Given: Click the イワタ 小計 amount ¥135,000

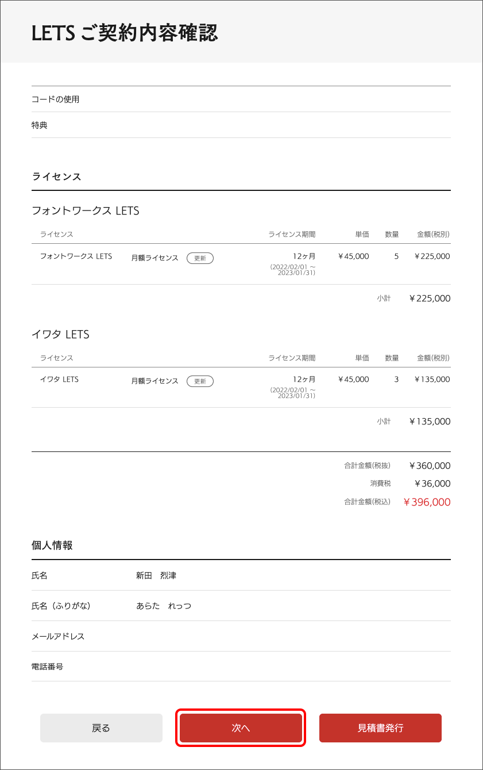Looking at the screenshot, I should (430, 422).
